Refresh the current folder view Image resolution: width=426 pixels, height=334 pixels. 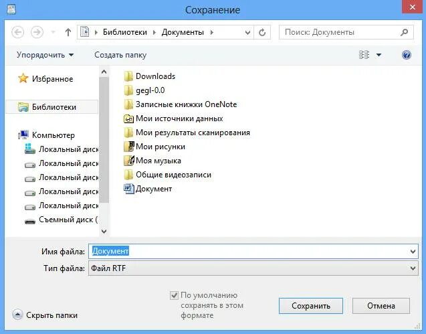tap(262, 33)
